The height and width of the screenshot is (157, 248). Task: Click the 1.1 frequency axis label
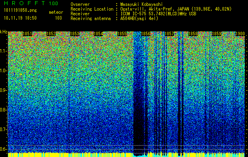(3, 51)
